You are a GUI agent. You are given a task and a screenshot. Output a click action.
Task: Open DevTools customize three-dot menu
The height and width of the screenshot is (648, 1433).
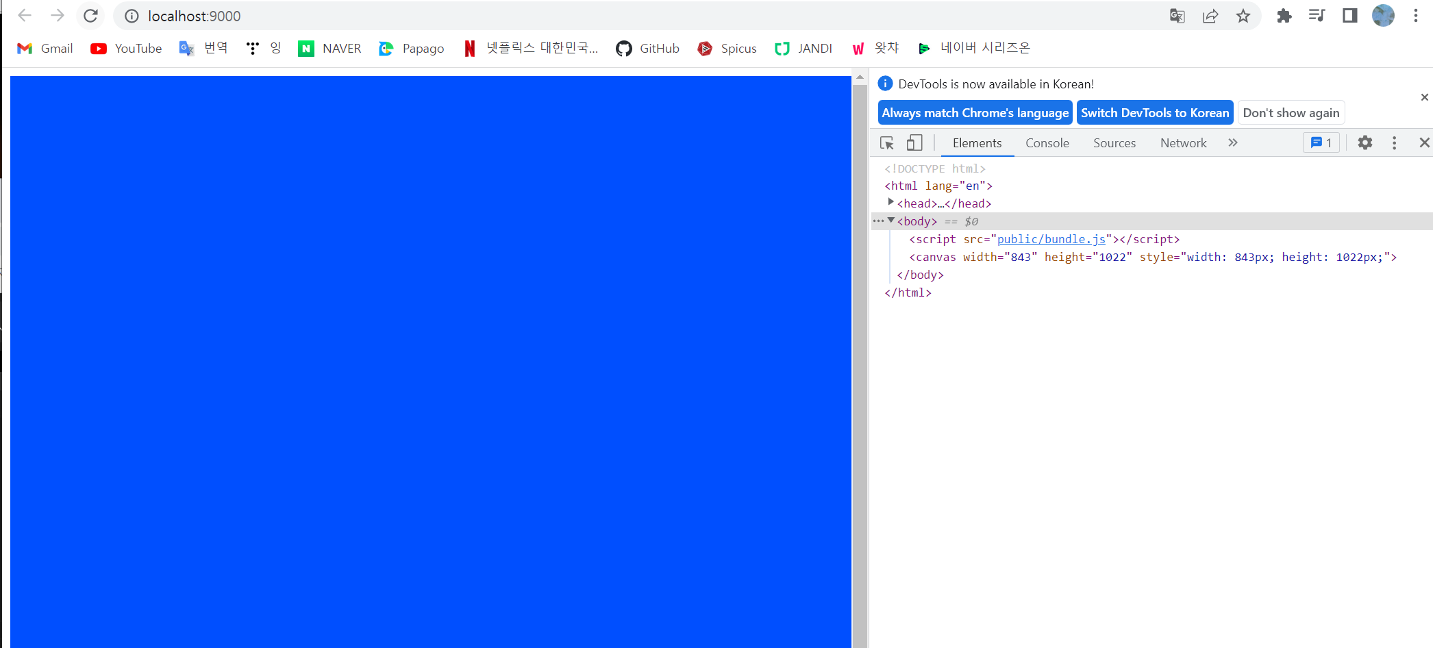[x=1394, y=142]
